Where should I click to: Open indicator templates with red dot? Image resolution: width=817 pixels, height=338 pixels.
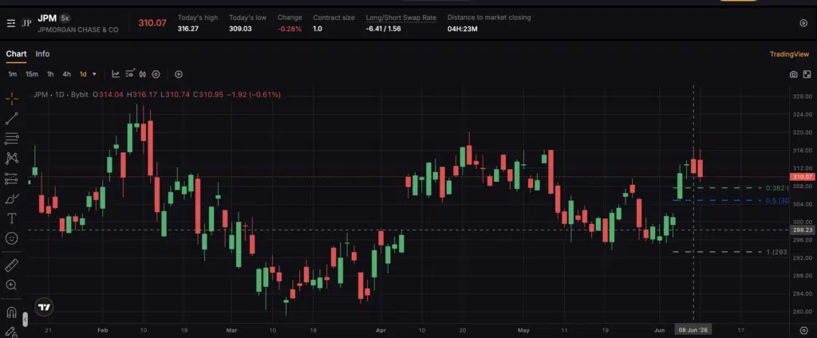pyautogui.click(x=130, y=74)
